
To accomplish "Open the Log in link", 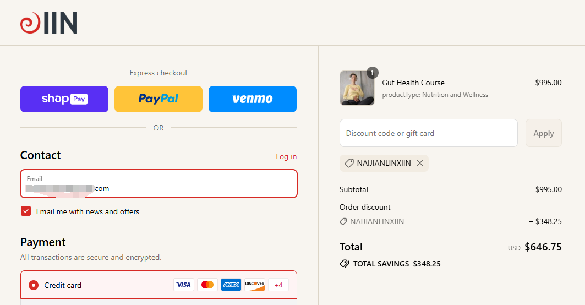I will click(x=286, y=156).
